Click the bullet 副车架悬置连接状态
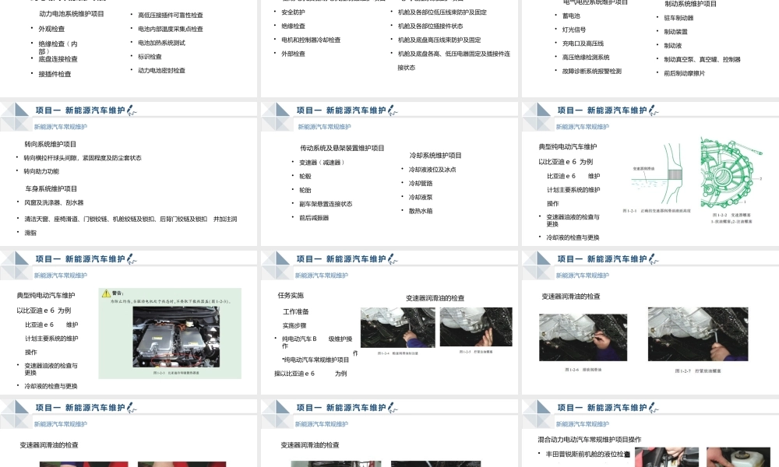 (x=326, y=204)
